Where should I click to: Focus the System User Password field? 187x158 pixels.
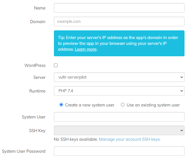point(119,151)
